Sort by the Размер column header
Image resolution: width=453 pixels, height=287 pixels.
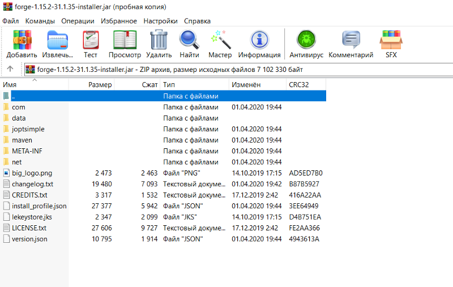100,84
